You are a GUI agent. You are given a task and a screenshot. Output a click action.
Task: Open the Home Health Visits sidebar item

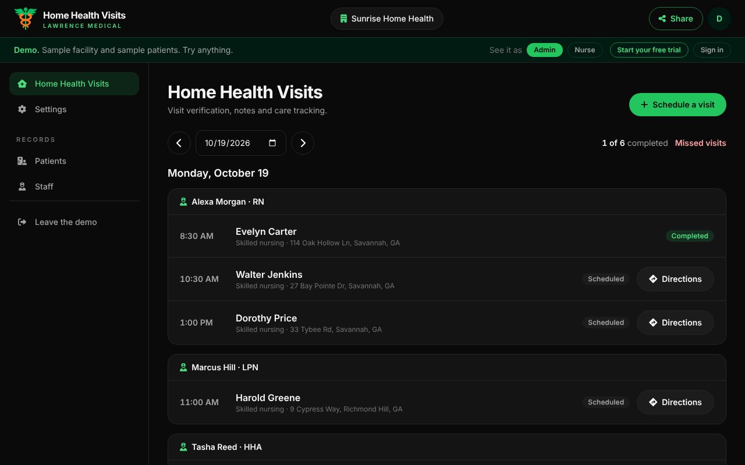pos(74,84)
